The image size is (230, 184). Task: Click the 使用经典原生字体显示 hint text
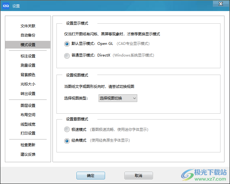tap(110, 140)
